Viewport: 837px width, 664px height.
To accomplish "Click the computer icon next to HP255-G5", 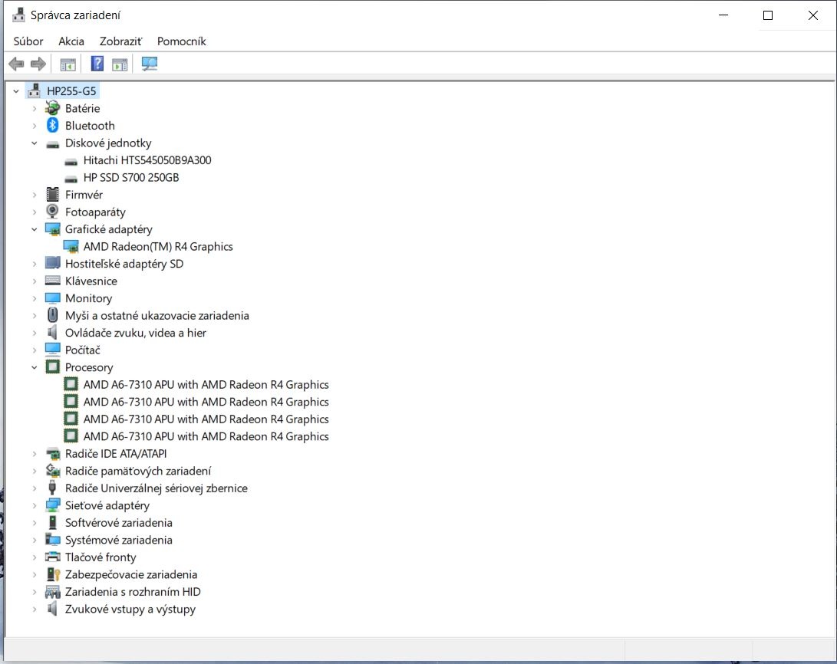I will coord(34,90).
